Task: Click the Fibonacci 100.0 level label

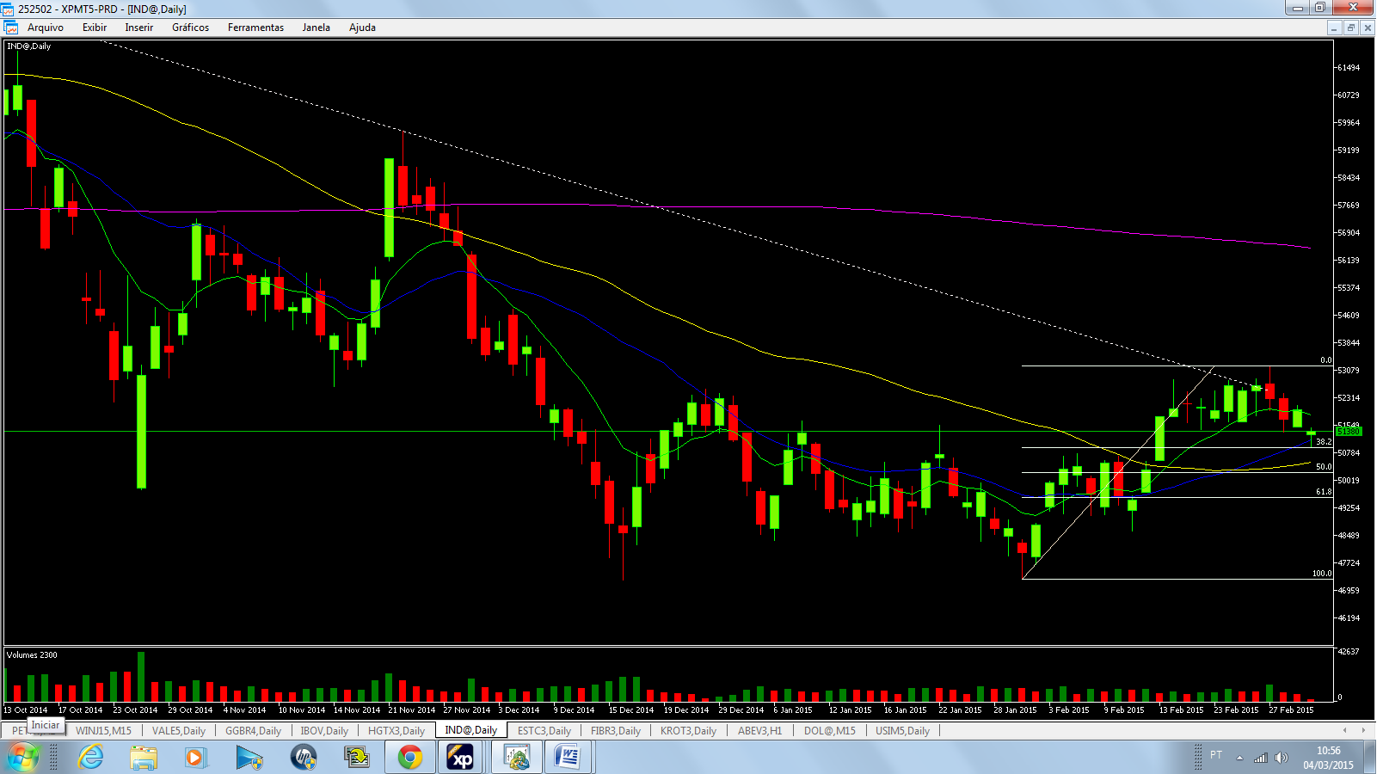Action: click(1322, 574)
